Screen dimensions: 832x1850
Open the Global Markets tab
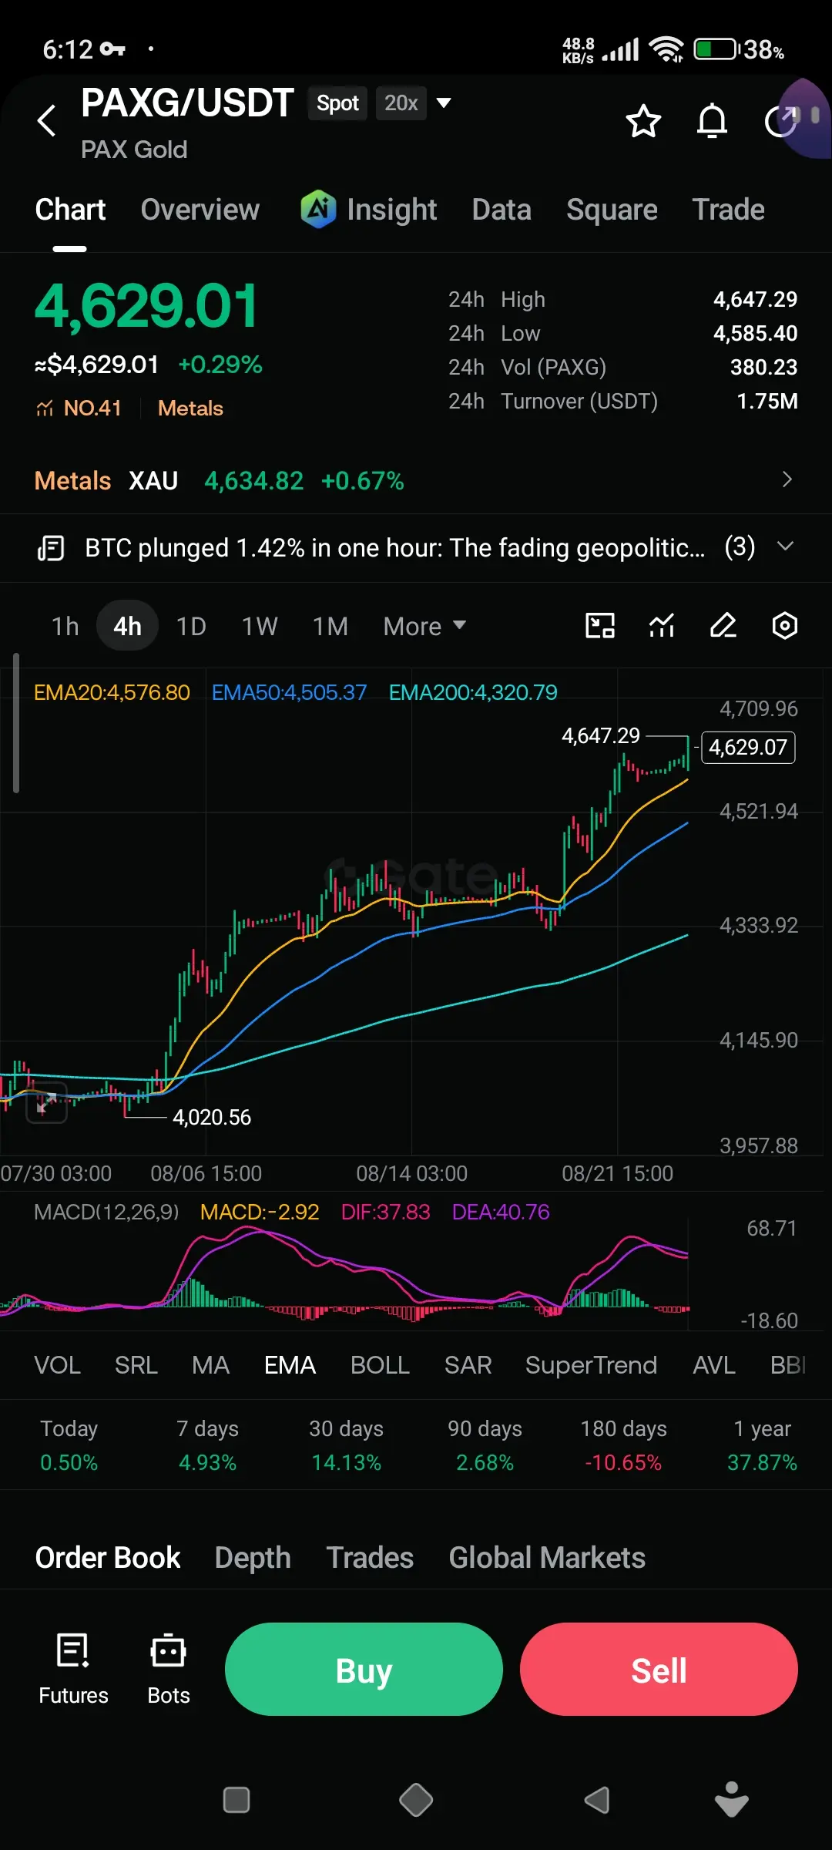(547, 1558)
